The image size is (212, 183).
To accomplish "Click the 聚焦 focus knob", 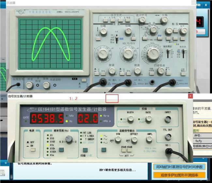I will (47, 85).
